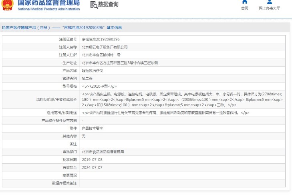
Task: Open the 数据查询 search icon
Action: coord(94,5)
